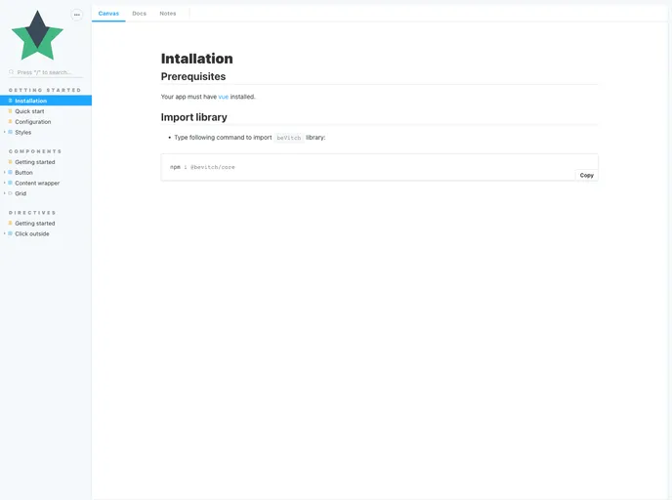Expand the Styles tree item

tap(5, 132)
